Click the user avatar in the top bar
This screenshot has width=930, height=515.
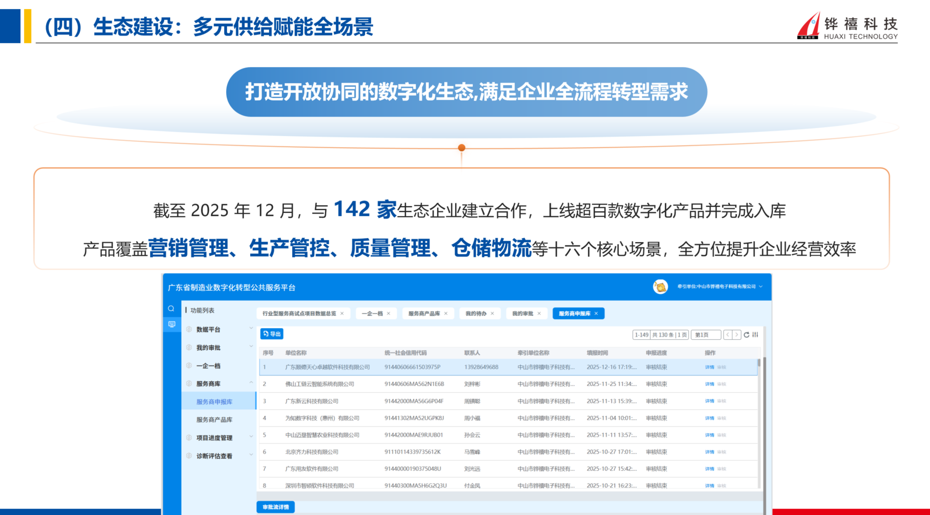(x=661, y=287)
